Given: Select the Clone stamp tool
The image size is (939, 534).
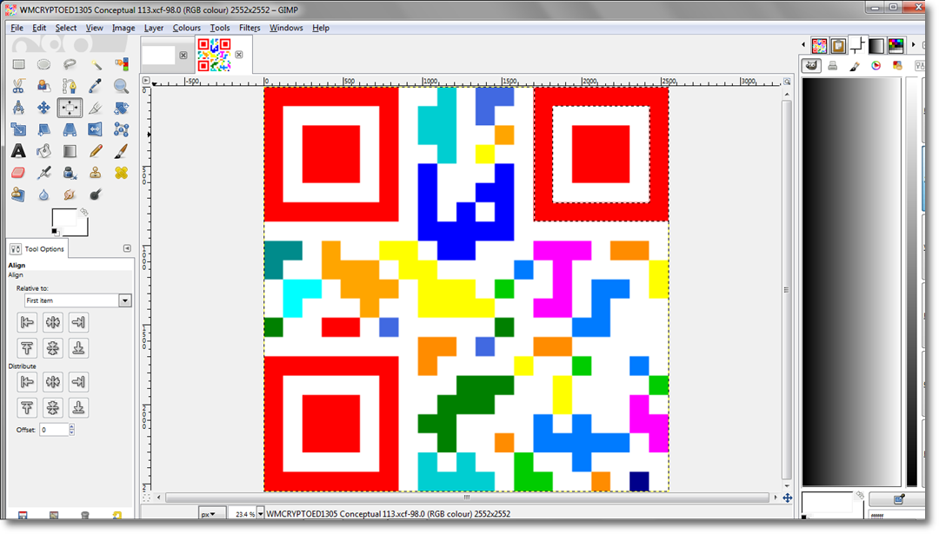Looking at the screenshot, I should [x=96, y=173].
